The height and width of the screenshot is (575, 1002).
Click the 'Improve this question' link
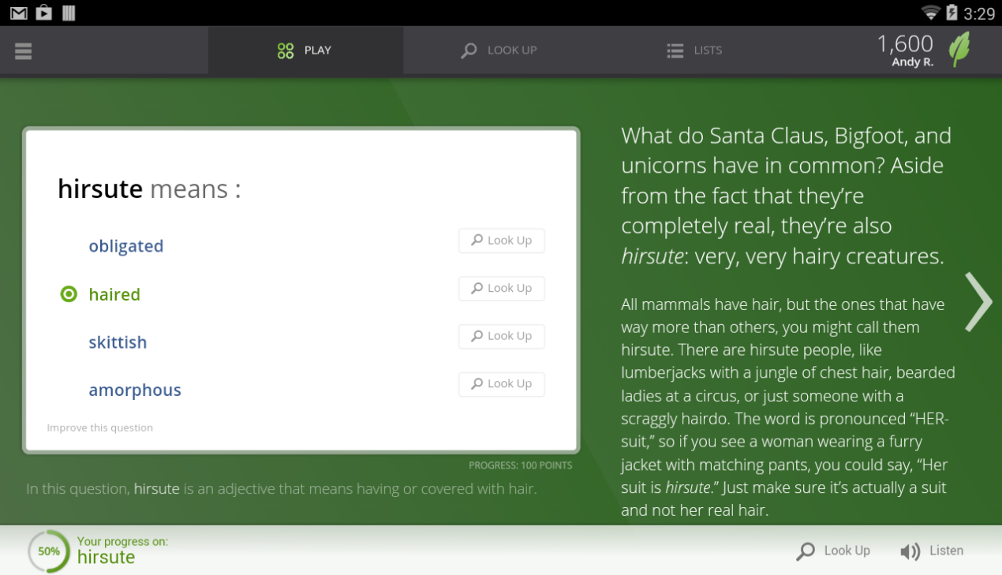click(99, 428)
